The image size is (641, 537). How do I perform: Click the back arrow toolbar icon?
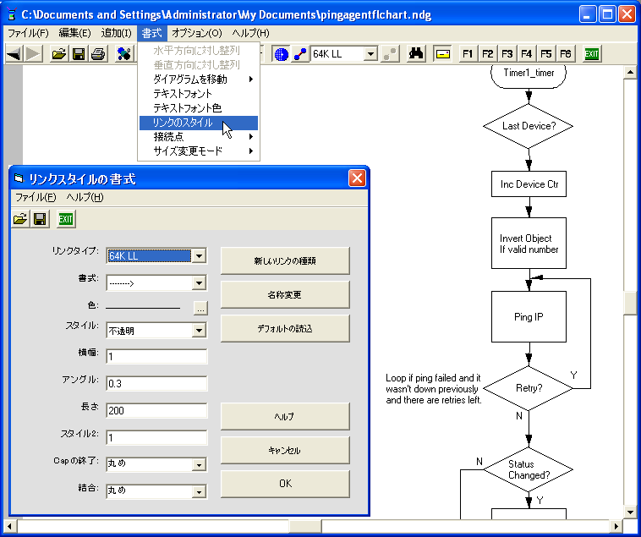[x=14, y=53]
